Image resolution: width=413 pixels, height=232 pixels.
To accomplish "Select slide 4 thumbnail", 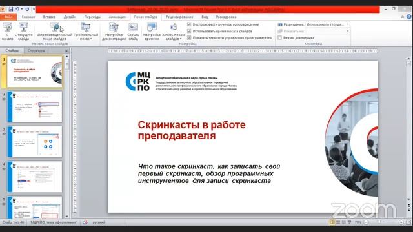I will pyautogui.click(x=35, y=177).
